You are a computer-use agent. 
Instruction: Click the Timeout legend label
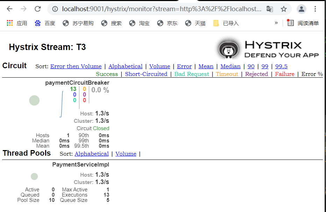pos(227,74)
